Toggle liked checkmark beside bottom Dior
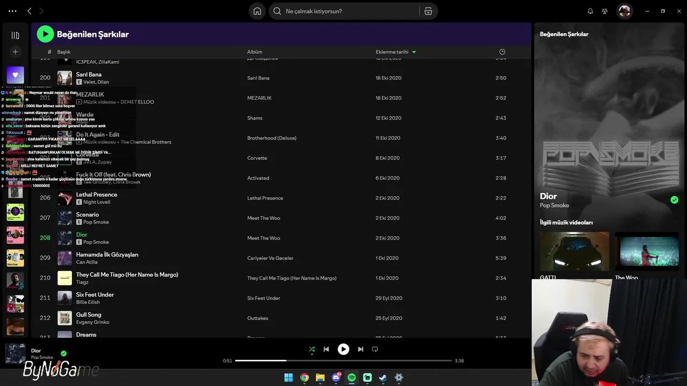Image resolution: width=687 pixels, height=386 pixels. [x=64, y=353]
